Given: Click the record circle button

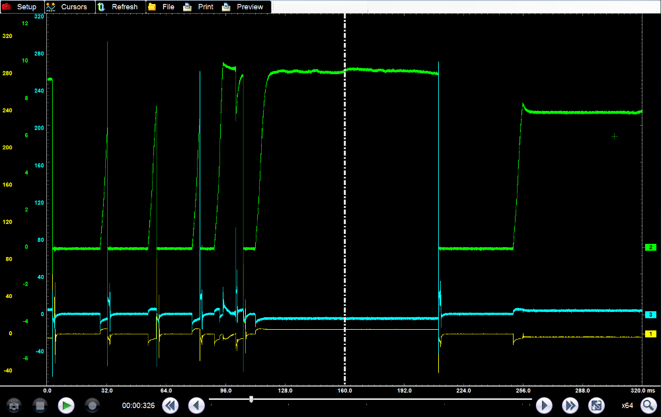Looking at the screenshot, I should coord(92,405).
